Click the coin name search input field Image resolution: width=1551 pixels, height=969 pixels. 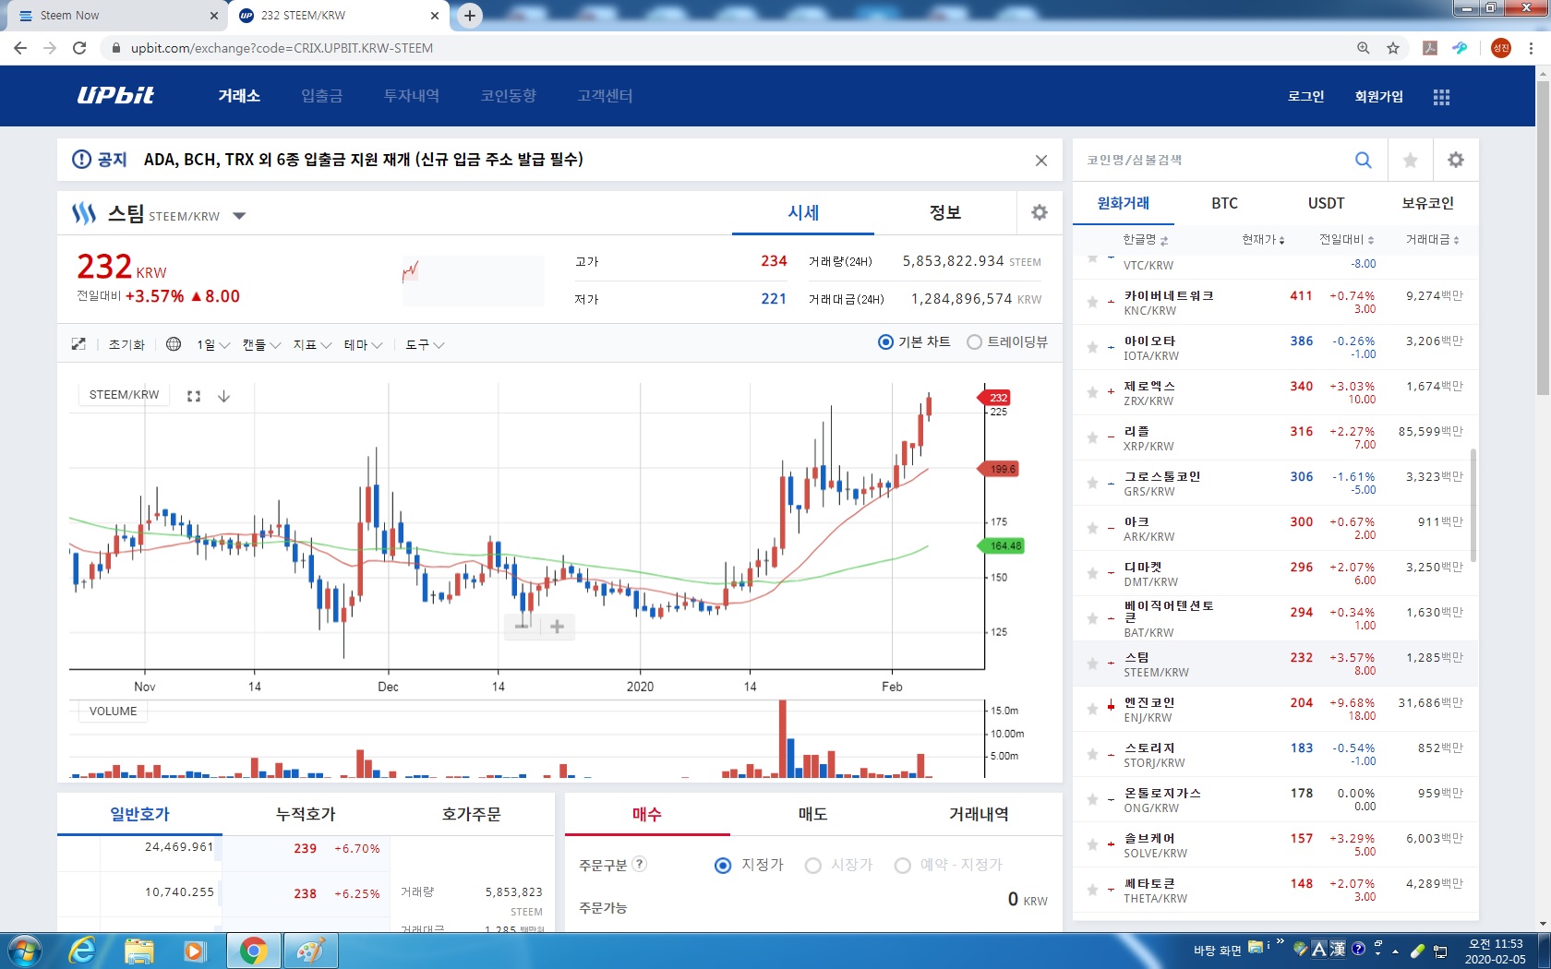pyautogui.click(x=1211, y=160)
